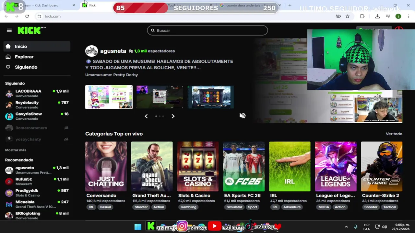The image size is (415, 233).
Task: Click the Simulator tag under EA Sports FC
Action: [x=234, y=207]
